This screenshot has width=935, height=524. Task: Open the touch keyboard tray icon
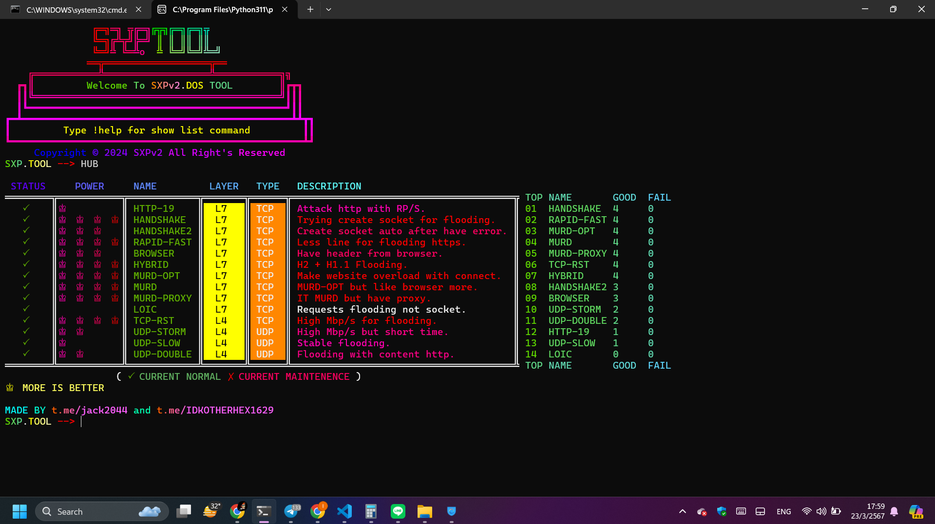[x=741, y=511]
